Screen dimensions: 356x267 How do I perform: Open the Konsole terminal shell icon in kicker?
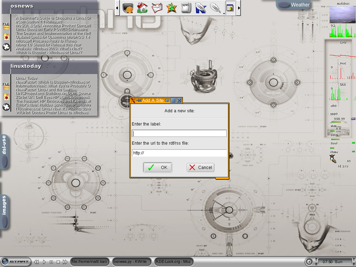click(128, 8)
